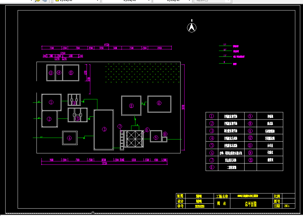The image size is (303, 216).
Task: Pick circled number 13 room in the plan
Action: click(x=51, y=73)
